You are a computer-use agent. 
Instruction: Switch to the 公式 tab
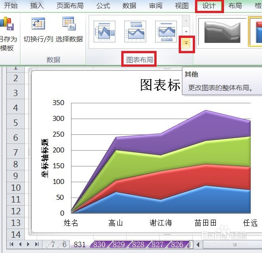(103, 6)
